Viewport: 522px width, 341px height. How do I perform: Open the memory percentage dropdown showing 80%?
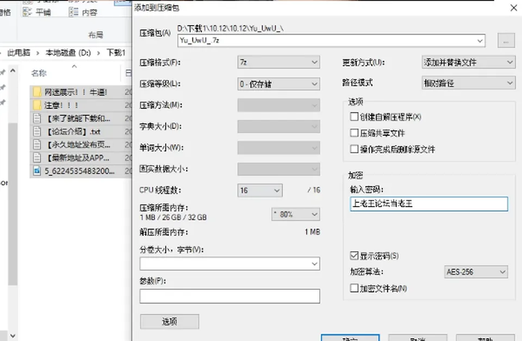296,214
